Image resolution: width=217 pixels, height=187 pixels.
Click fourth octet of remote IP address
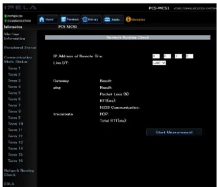pyautogui.click(x=189, y=56)
